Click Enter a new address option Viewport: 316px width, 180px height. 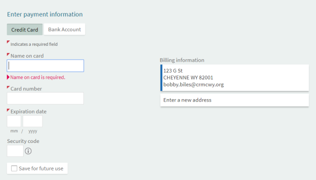click(x=235, y=100)
